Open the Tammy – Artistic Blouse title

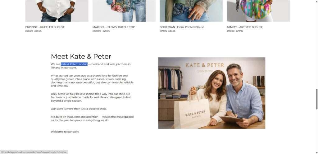[245, 27]
